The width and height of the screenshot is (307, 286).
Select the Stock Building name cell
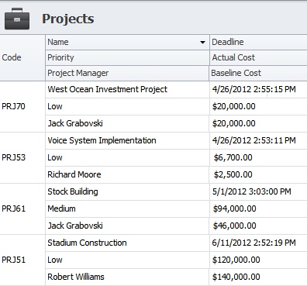click(127, 191)
